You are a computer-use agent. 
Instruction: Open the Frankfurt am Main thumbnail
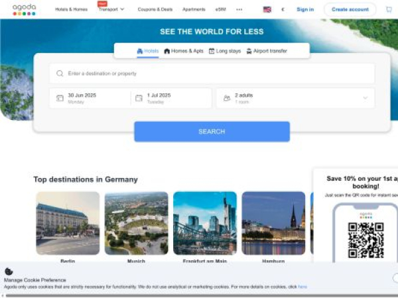pos(205,223)
